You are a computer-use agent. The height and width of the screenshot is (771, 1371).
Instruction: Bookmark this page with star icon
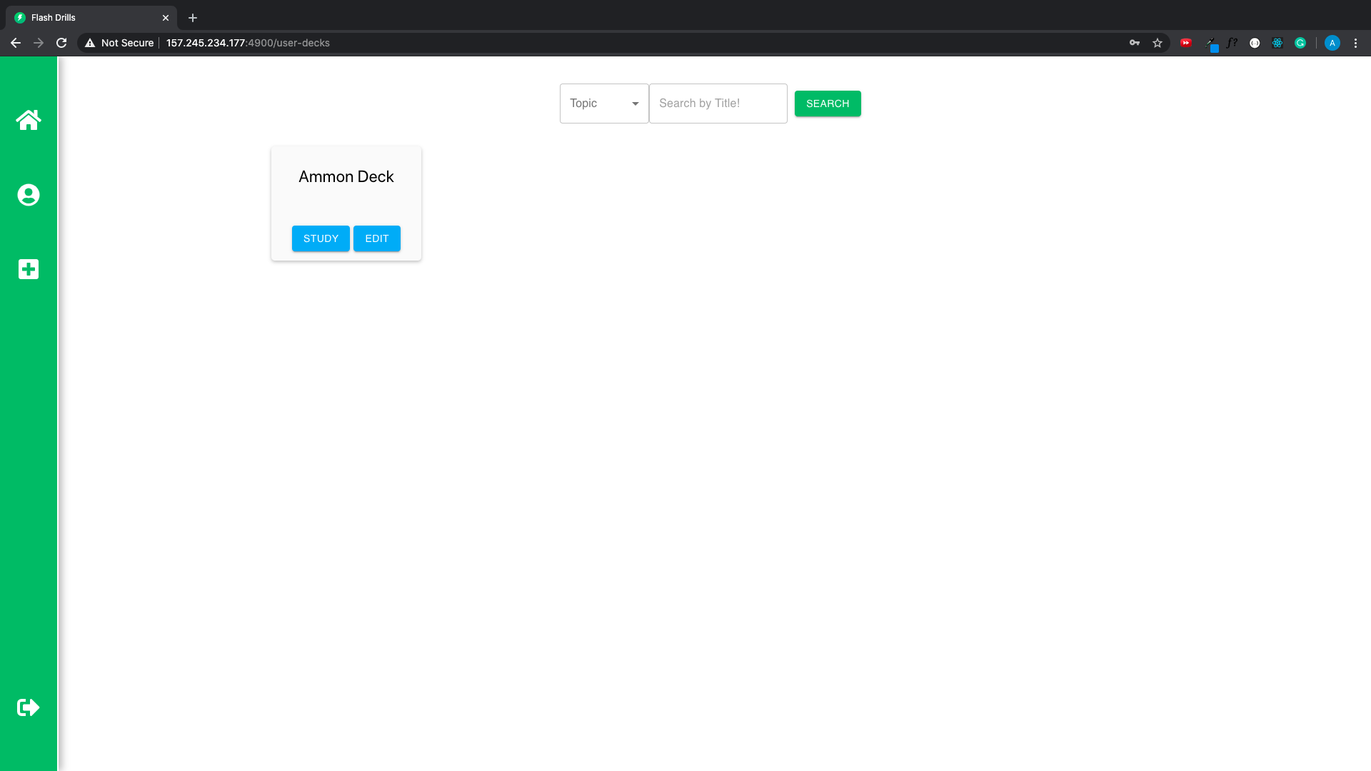tap(1157, 43)
